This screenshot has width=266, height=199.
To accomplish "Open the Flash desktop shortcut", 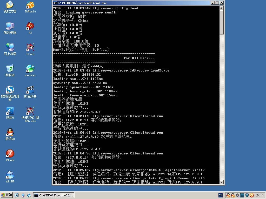I will click(10, 153).
